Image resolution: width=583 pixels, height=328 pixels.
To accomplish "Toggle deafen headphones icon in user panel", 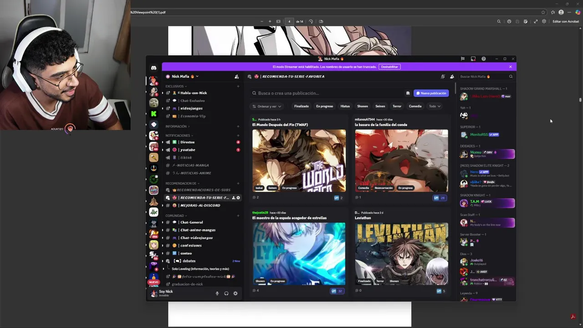I will pos(226,293).
